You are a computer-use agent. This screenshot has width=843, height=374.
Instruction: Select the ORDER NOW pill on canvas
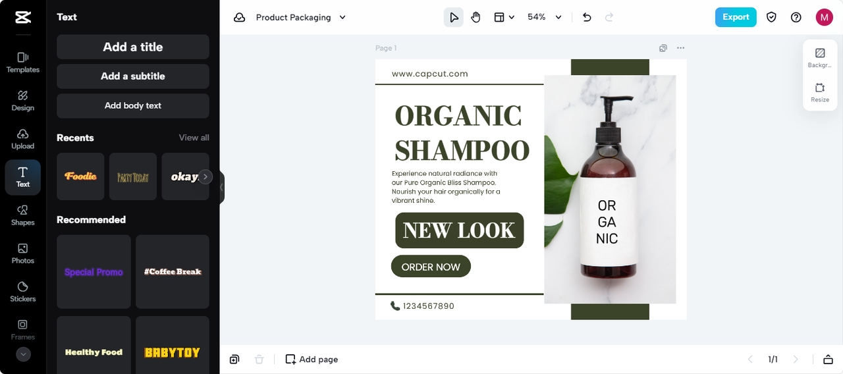pos(431,267)
